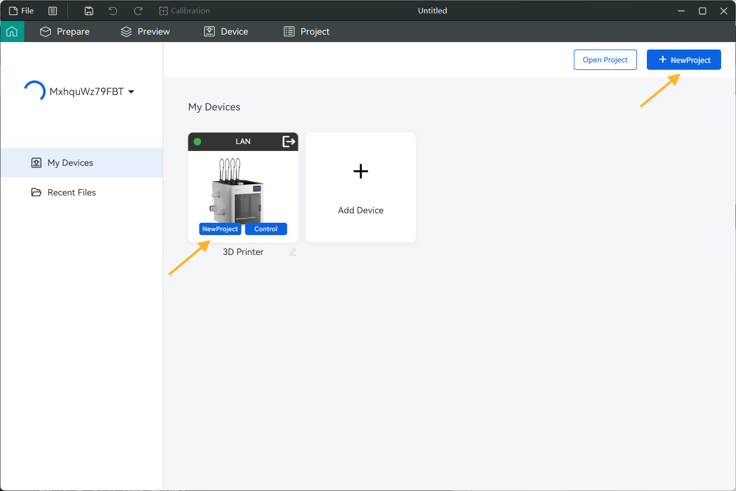Go to the Device tab
The height and width of the screenshot is (491, 736).
point(226,32)
